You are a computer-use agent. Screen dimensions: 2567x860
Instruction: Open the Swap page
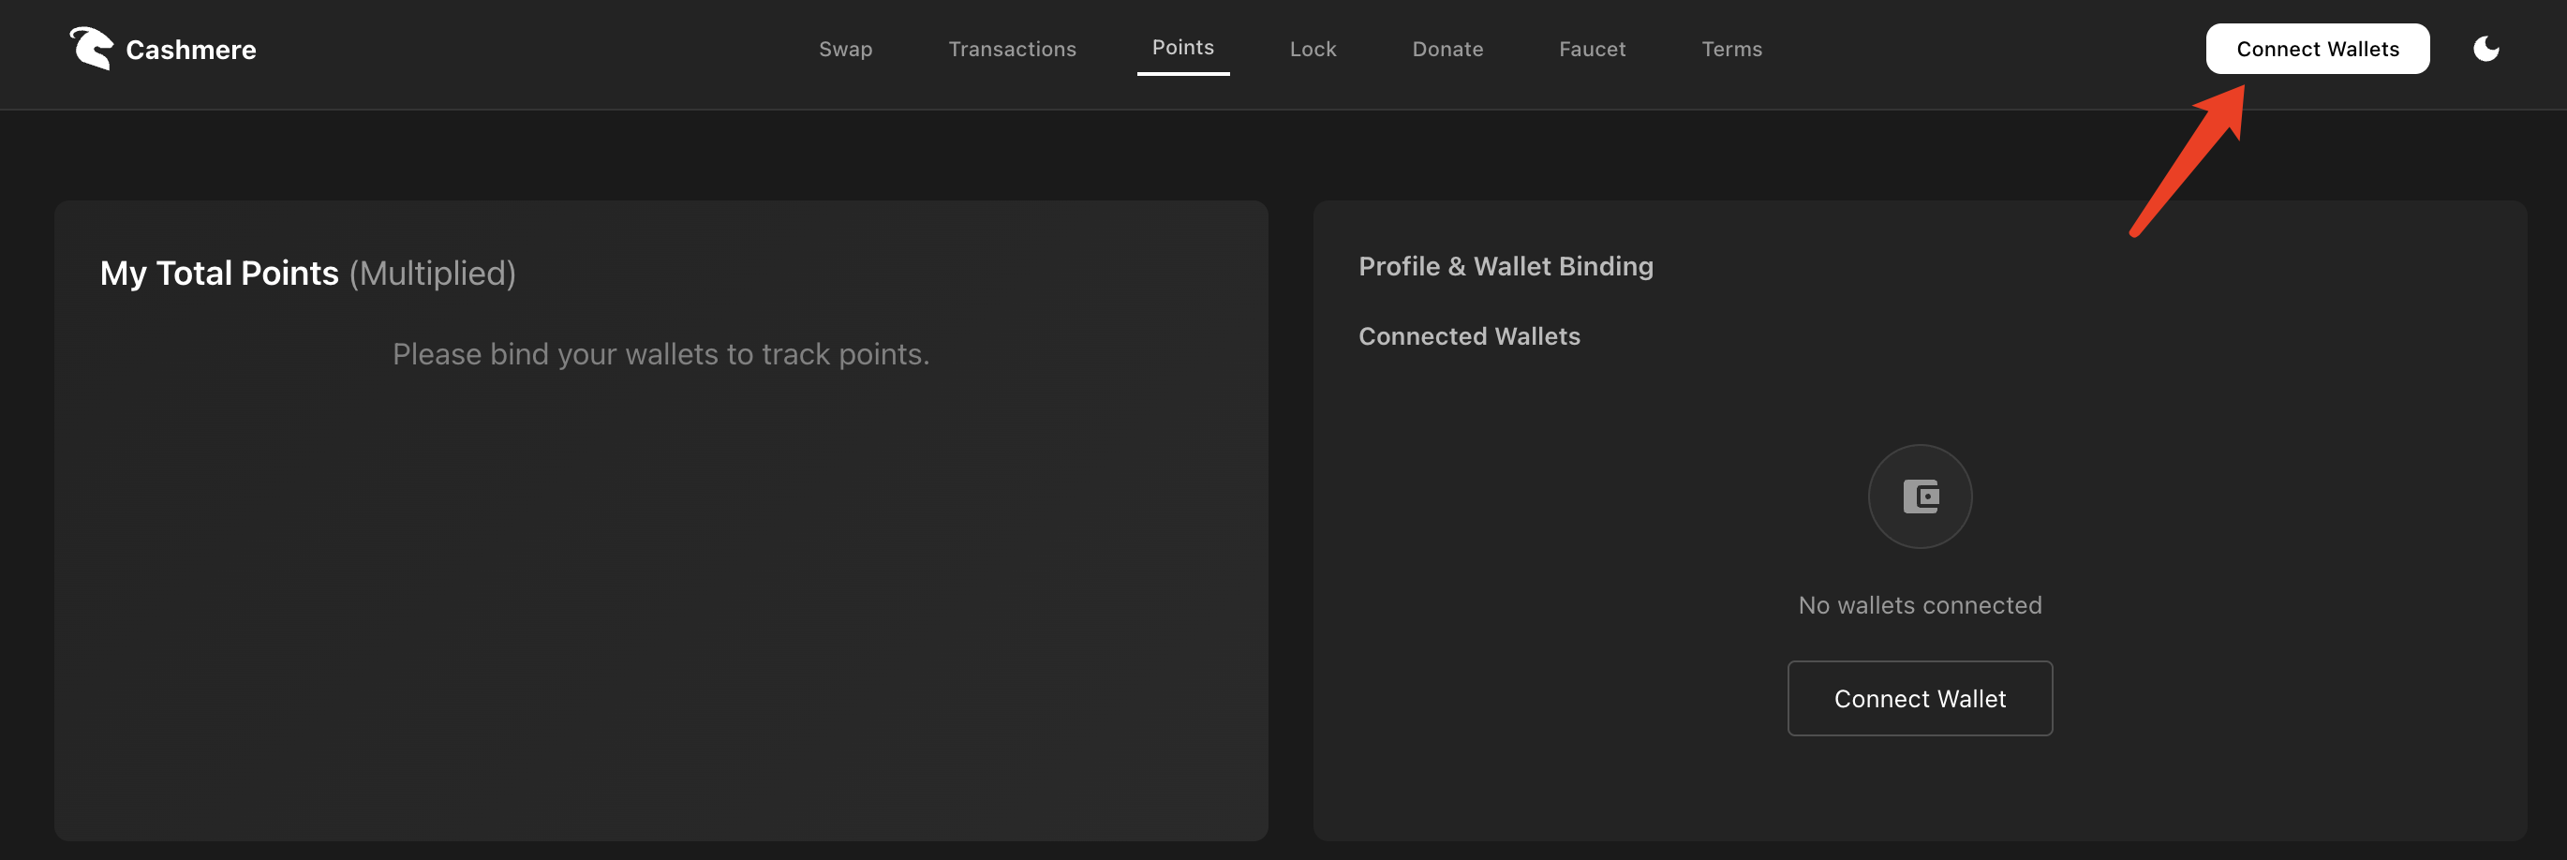[x=845, y=49]
